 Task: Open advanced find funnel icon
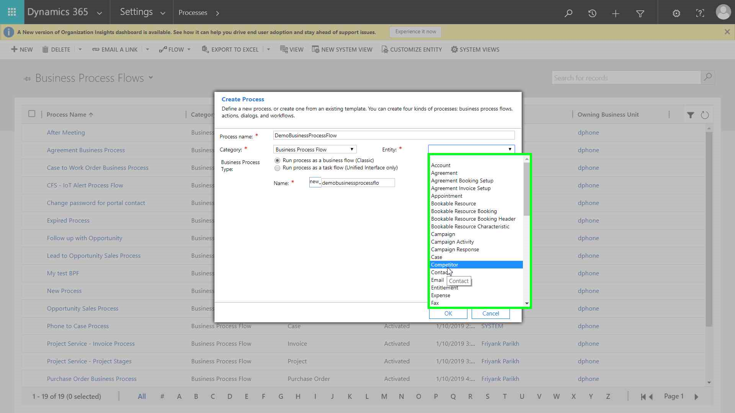point(640,14)
